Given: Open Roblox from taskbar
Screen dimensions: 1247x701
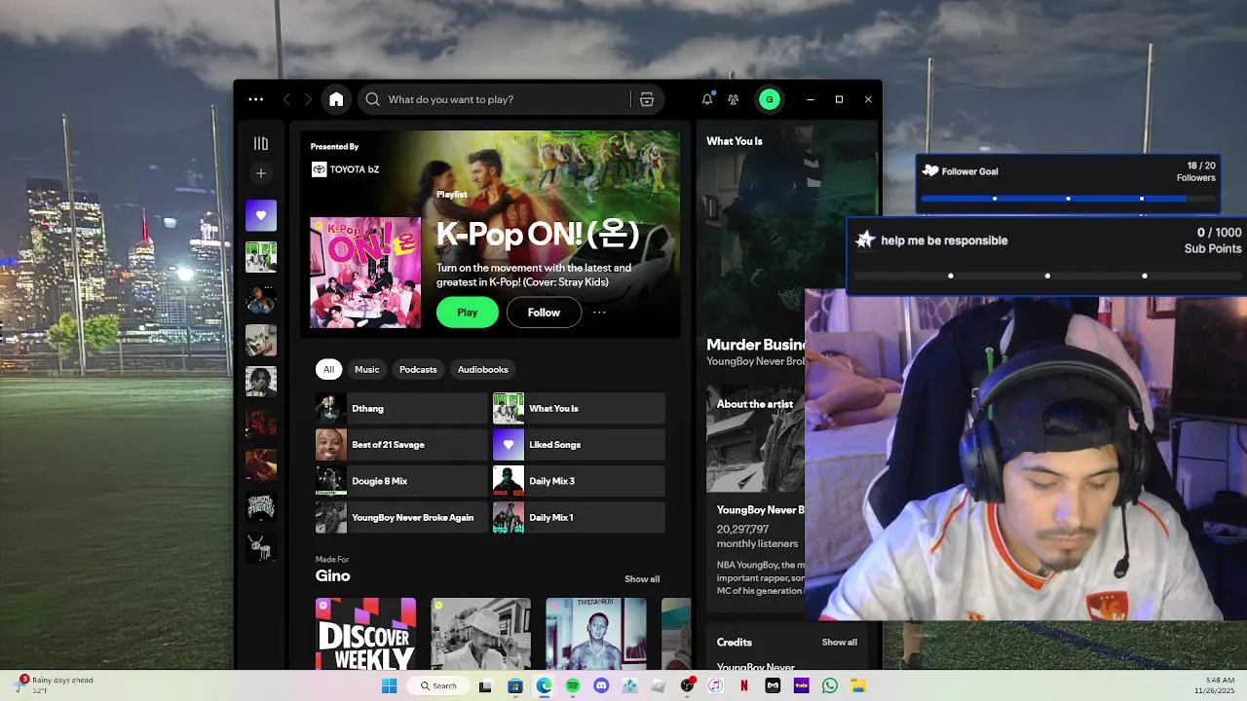Looking at the screenshot, I should pos(659,686).
